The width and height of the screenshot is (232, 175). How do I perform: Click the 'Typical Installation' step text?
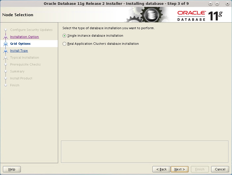[x=25, y=57]
